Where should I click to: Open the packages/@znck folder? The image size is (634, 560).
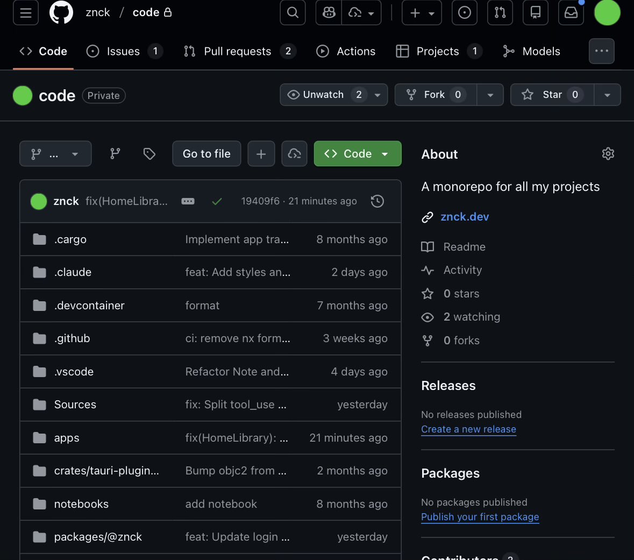click(x=98, y=537)
